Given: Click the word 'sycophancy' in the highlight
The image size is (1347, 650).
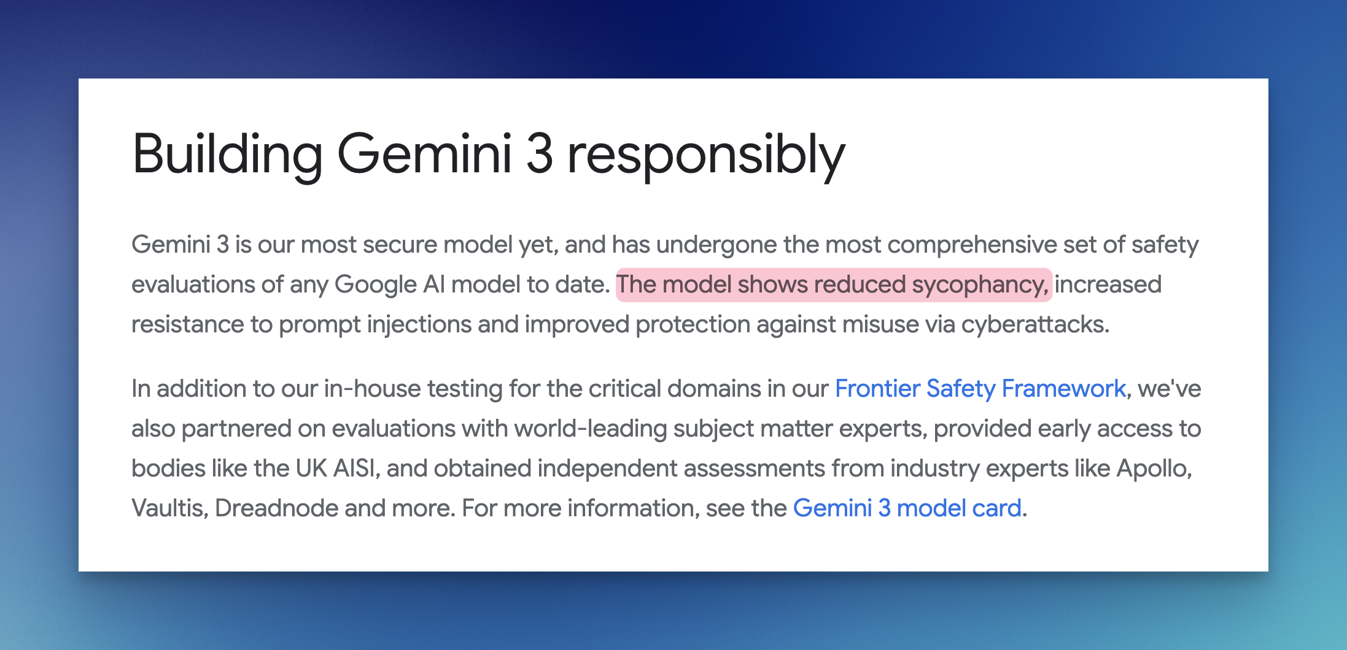Looking at the screenshot, I should [x=979, y=285].
